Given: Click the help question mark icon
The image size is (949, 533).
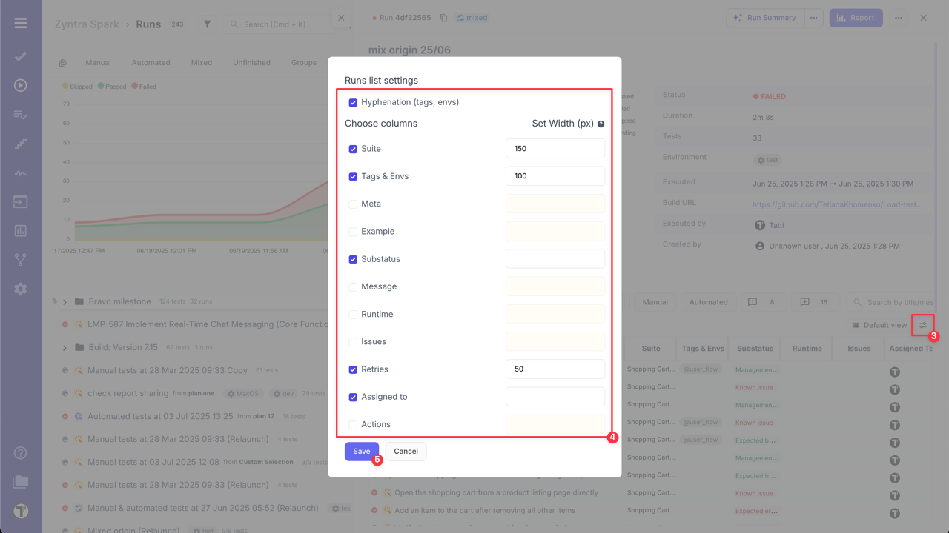Looking at the screenshot, I should coord(21,452).
